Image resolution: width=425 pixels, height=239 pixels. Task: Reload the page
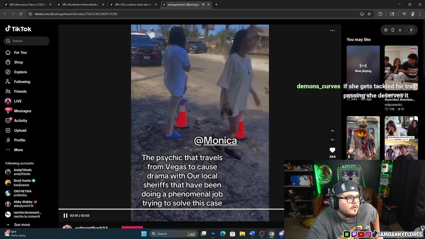21,14
